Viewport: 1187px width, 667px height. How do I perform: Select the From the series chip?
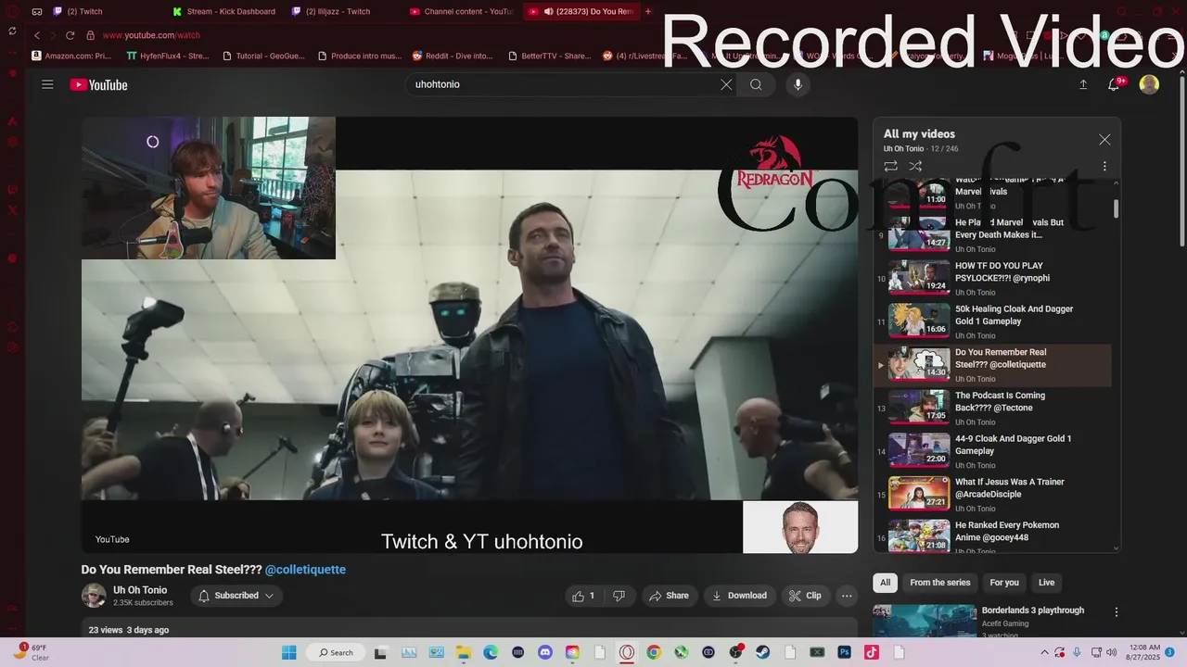click(x=939, y=583)
